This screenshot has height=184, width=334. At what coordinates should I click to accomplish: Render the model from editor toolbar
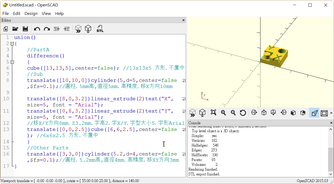point(88,29)
